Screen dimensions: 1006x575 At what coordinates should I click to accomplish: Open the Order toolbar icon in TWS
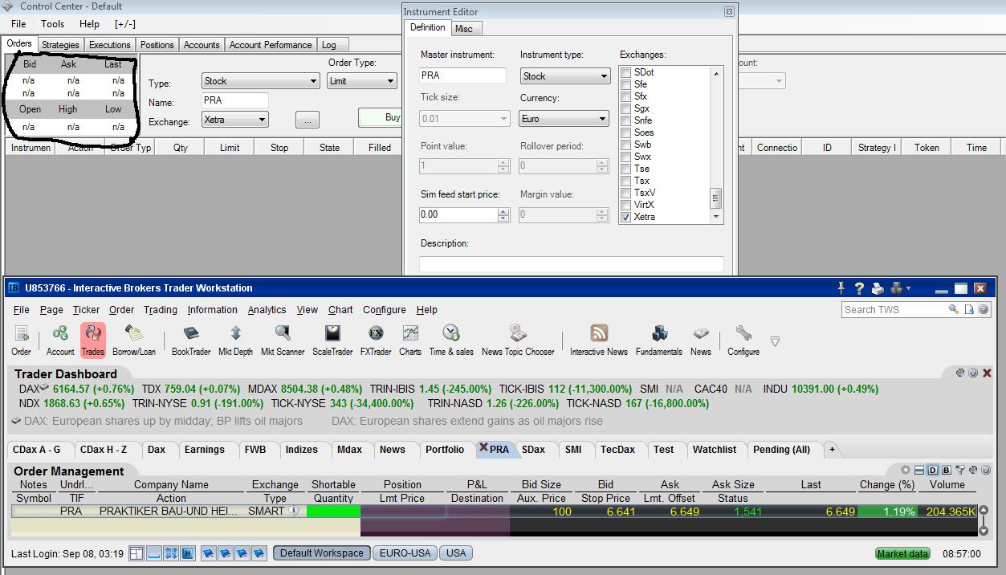point(22,340)
